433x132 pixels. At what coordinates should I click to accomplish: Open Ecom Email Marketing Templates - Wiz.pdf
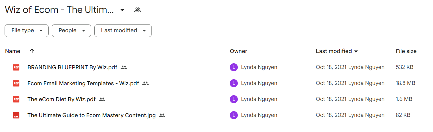[x=83, y=84]
